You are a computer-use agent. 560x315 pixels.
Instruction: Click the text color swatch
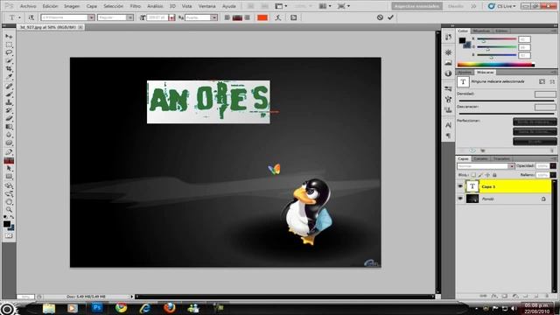262,17
